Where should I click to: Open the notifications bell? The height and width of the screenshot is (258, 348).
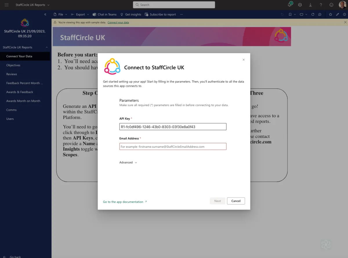click(x=290, y=5)
